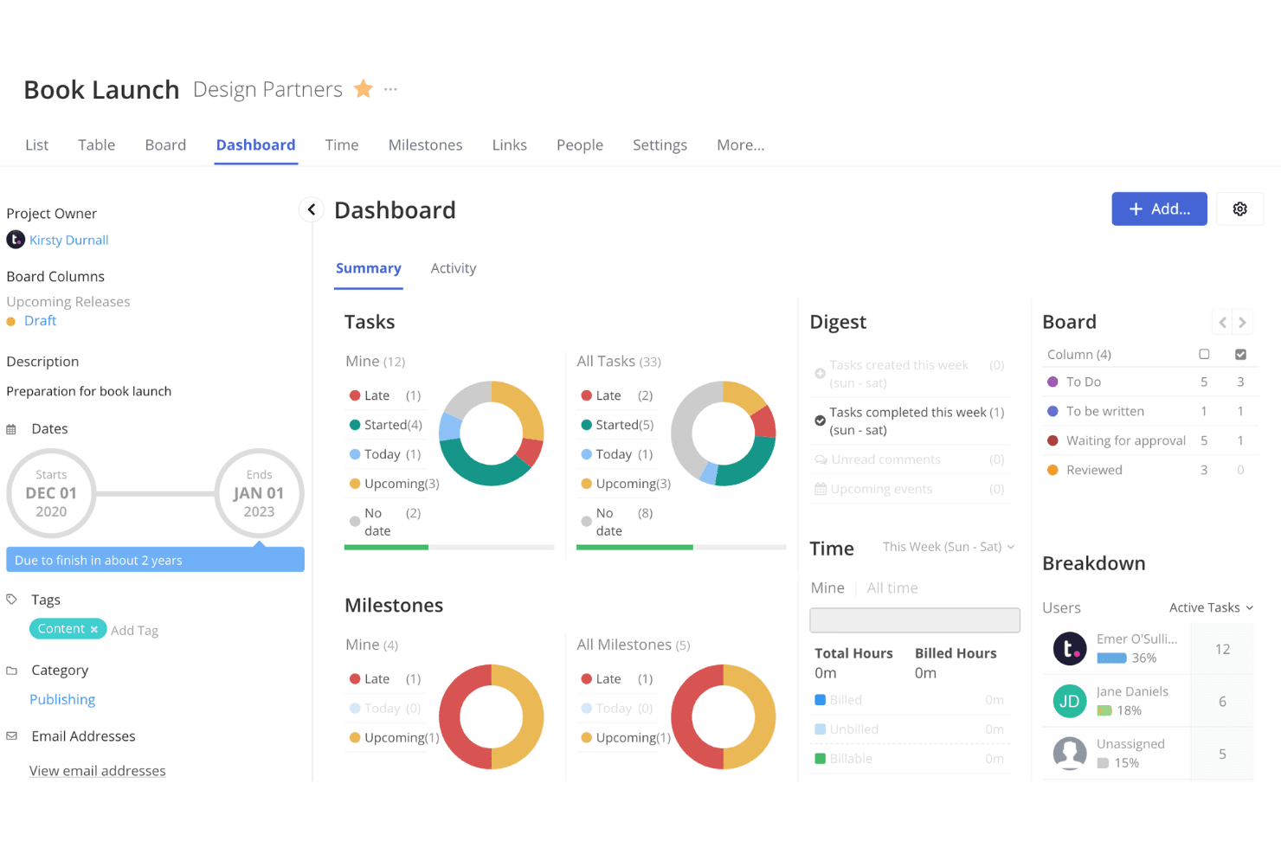
Task: Open the project options ellipsis menu
Action: (x=391, y=89)
